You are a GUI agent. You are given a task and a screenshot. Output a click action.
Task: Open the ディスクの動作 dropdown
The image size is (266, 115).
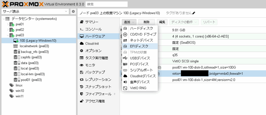coord(184,22)
